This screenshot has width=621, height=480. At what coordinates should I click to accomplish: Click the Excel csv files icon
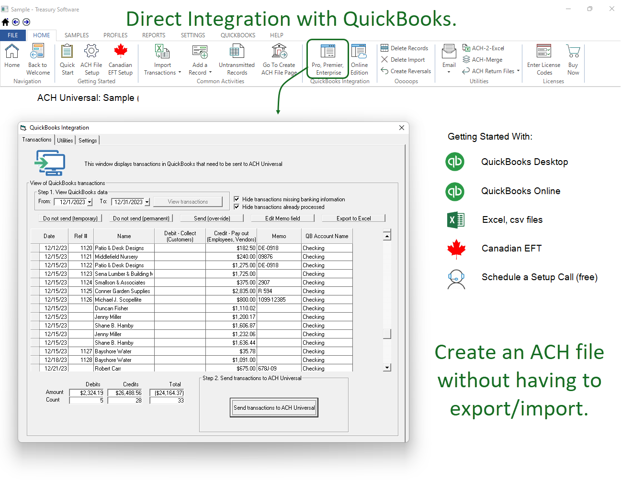pos(456,220)
